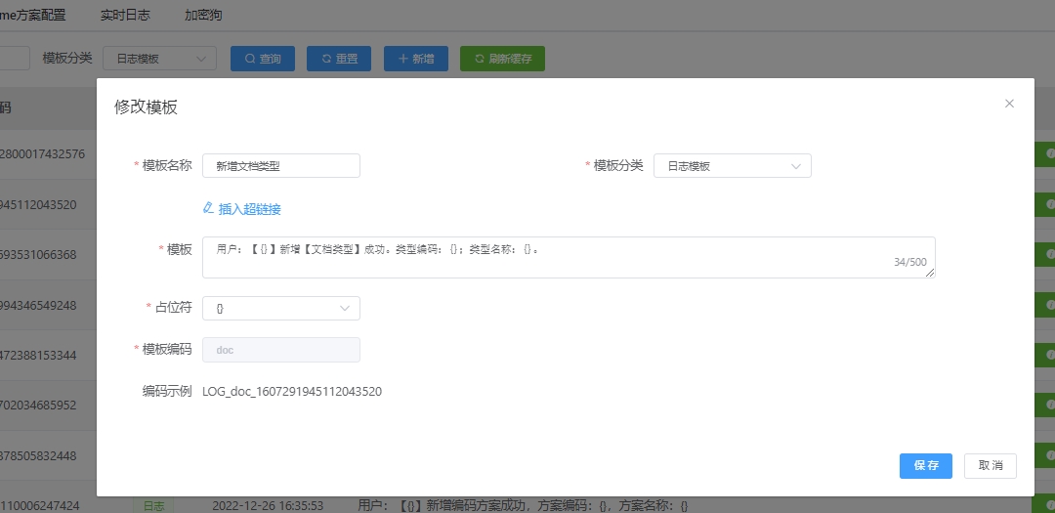Click green action button in row 945112043520
Image resolution: width=1055 pixels, height=513 pixels.
[x=1044, y=204]
